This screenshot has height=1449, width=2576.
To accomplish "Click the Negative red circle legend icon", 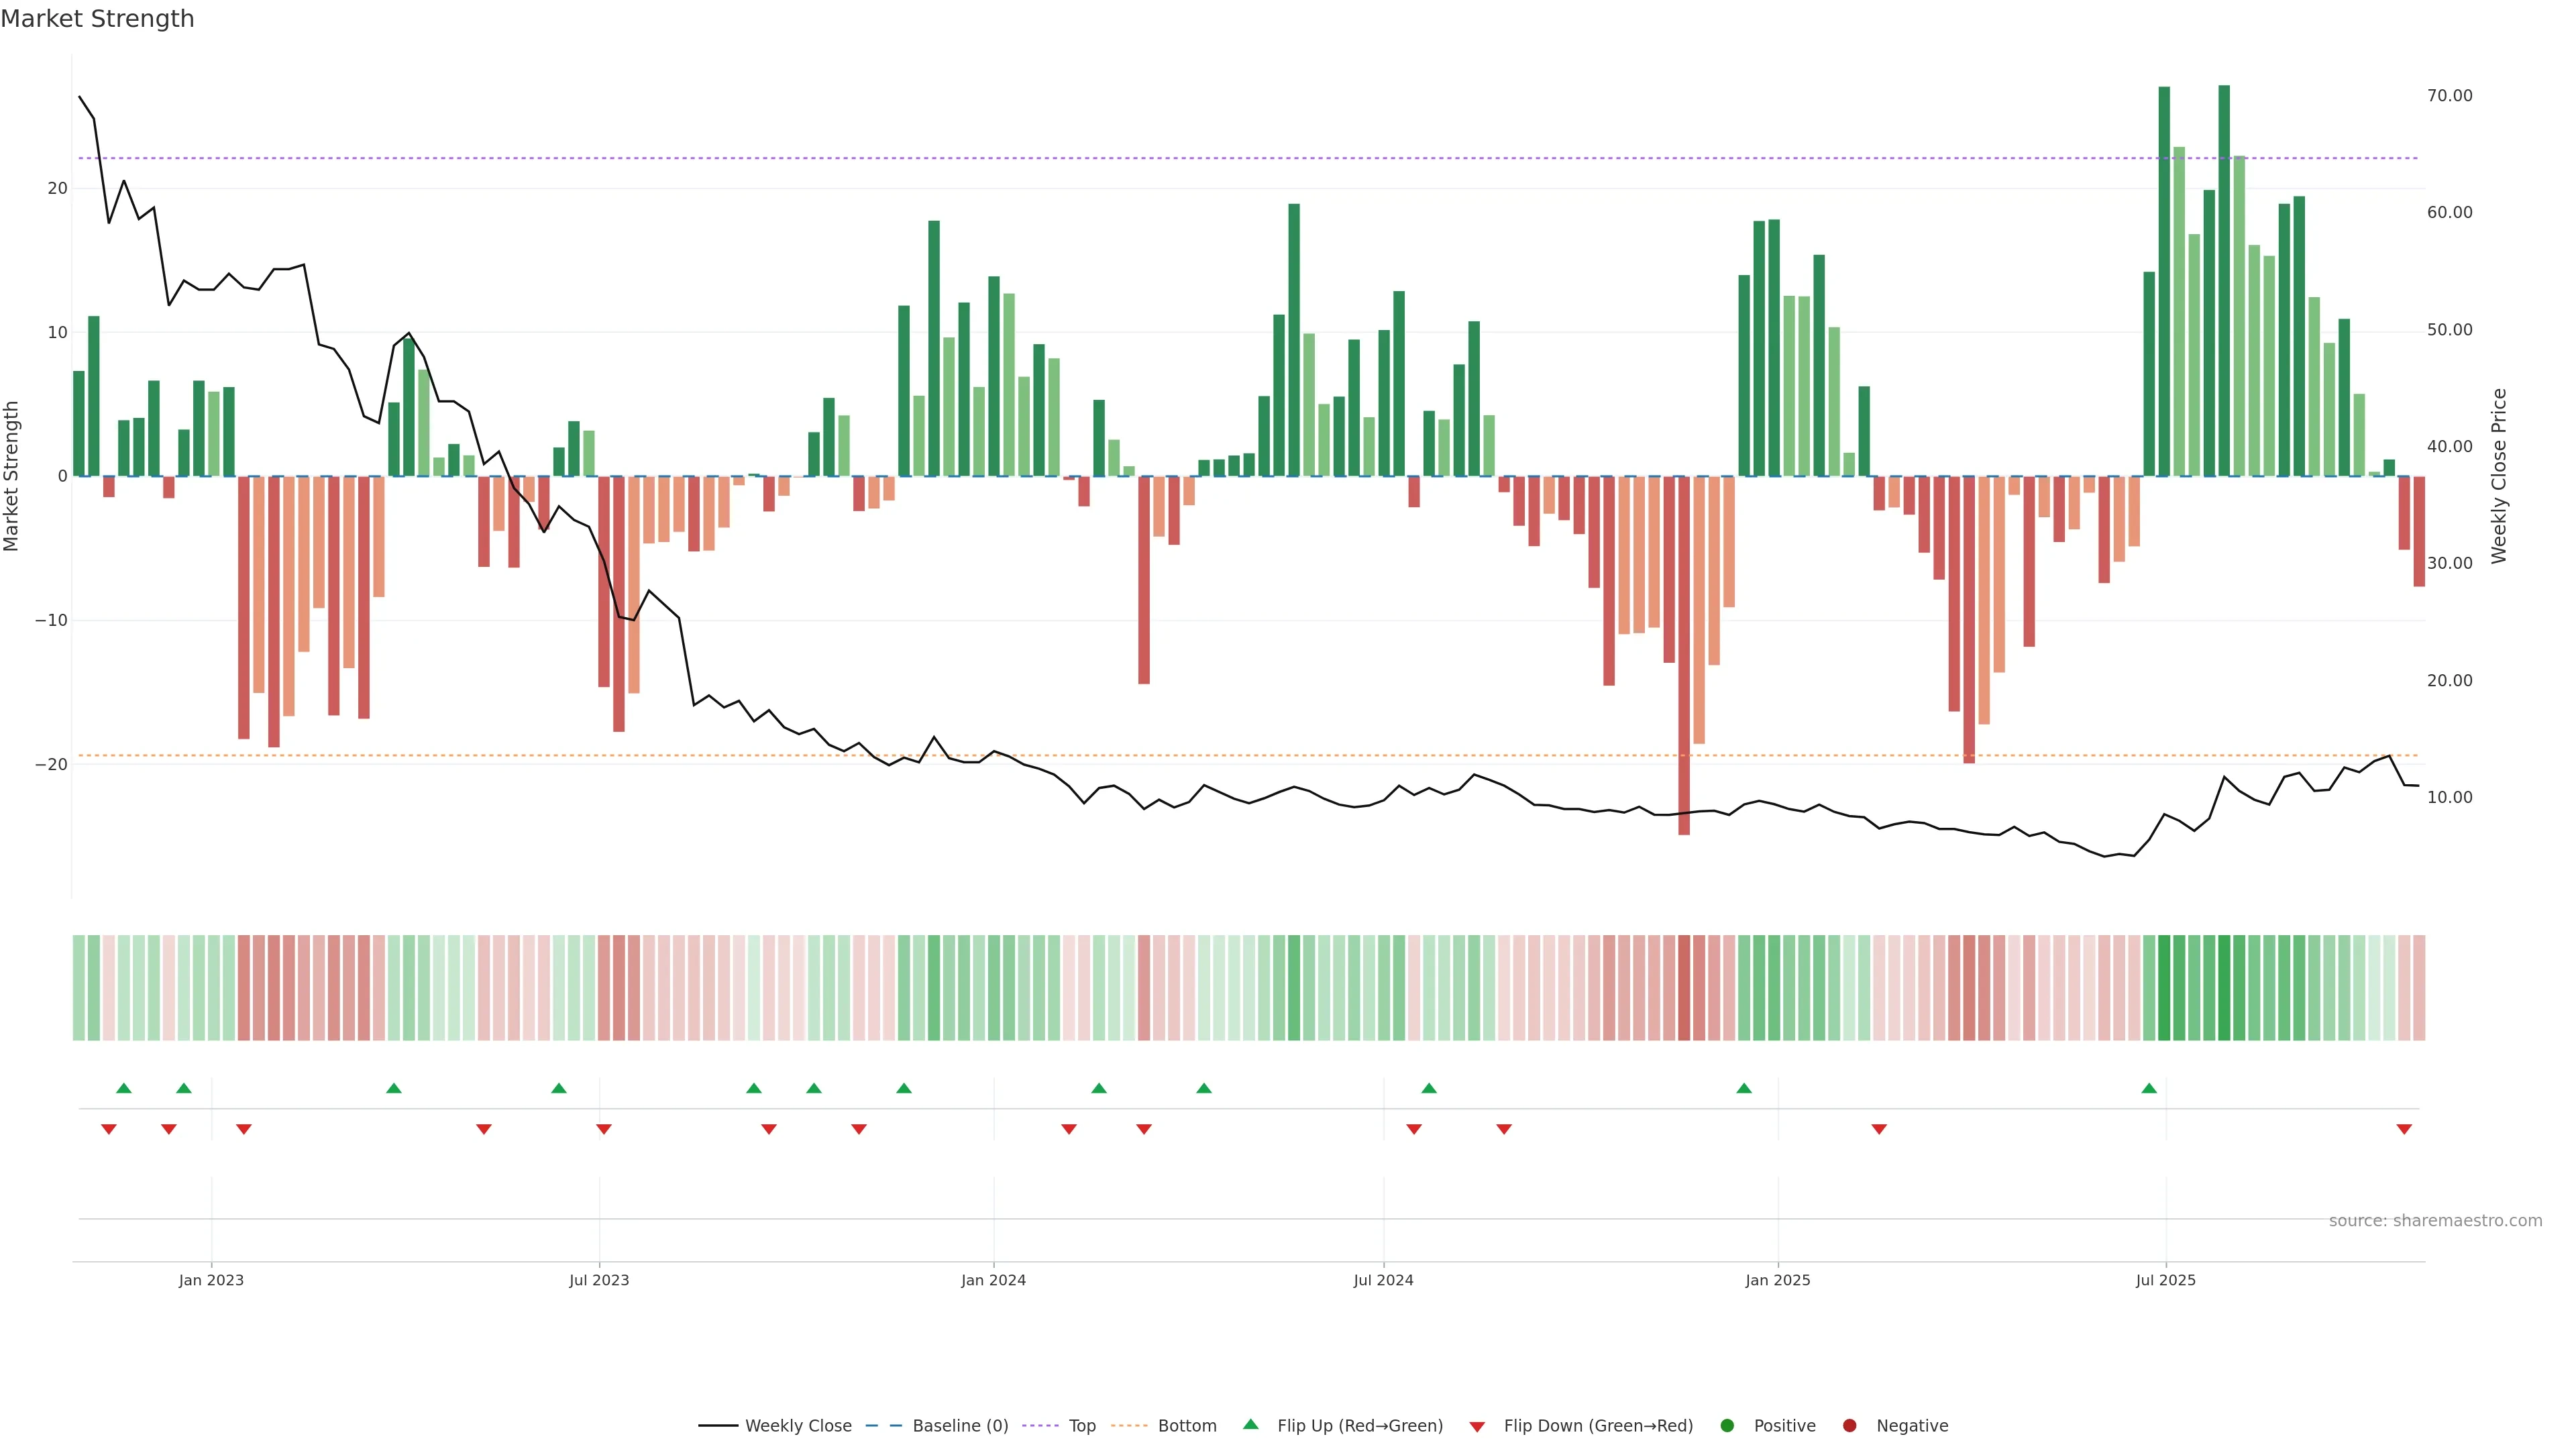I will click(x=1850, y=1426).
